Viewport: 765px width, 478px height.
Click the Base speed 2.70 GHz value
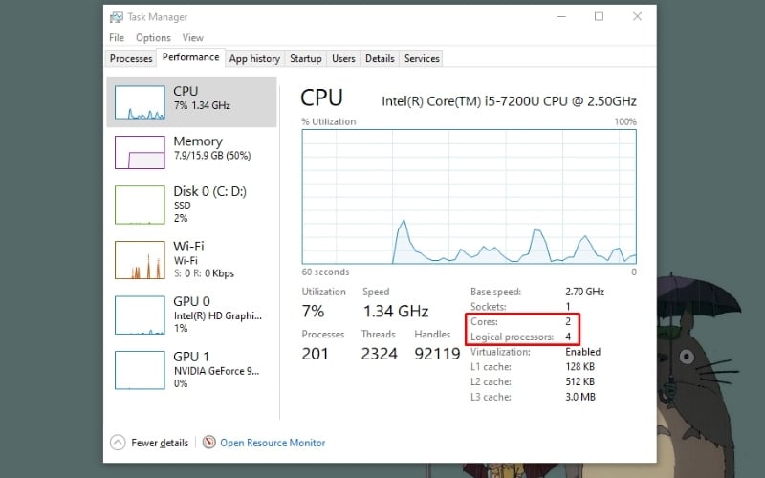(x=584, y=292)
